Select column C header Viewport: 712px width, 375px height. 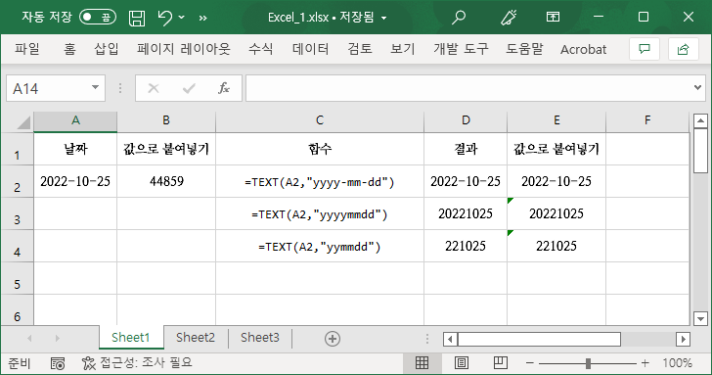320,120
